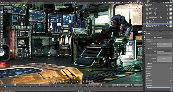The height and width of the screenshot is (92, 173).
Task: Click render camera icon for Camera_0 row
Action: (172, 9)
